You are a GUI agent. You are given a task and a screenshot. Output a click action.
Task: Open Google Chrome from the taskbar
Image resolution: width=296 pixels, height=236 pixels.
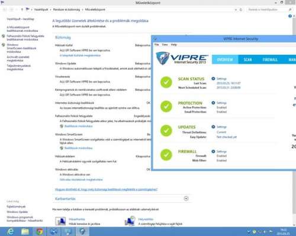[40, 231]
